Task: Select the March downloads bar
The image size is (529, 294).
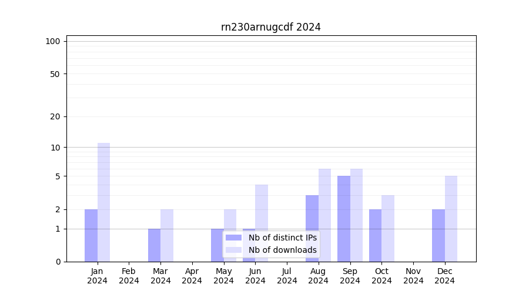Action: [167, 235]
